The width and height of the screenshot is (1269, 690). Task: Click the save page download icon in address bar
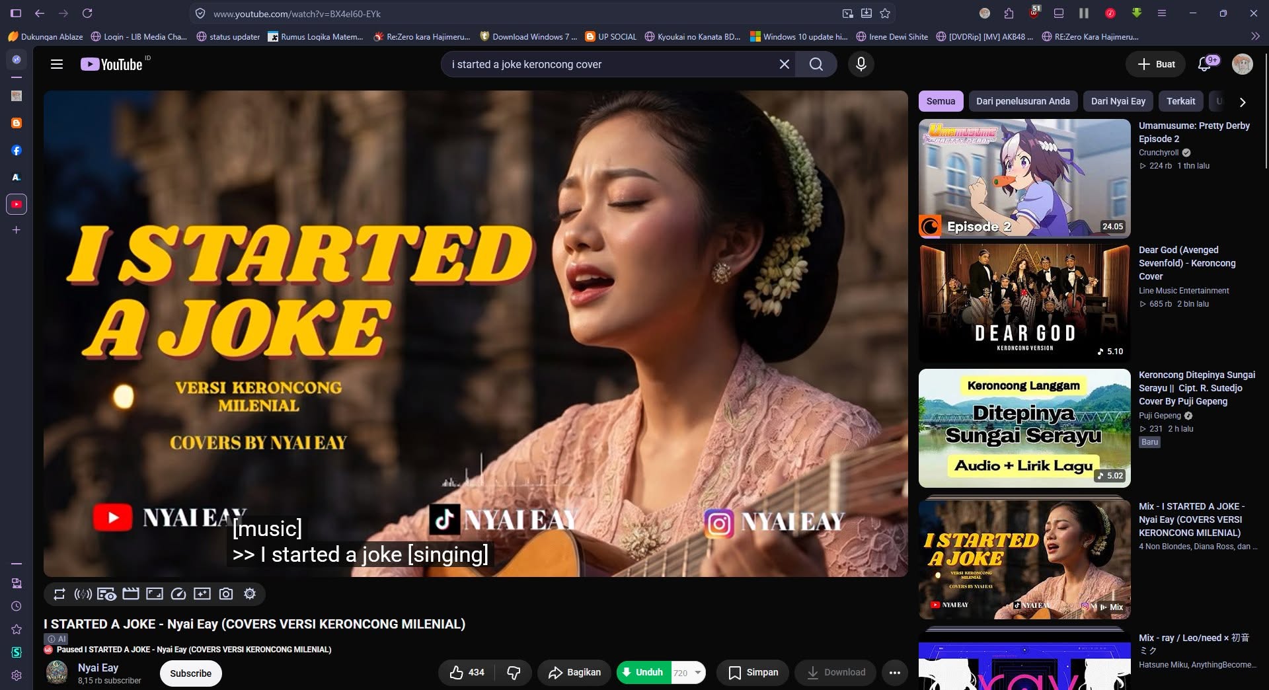[866, 13]
